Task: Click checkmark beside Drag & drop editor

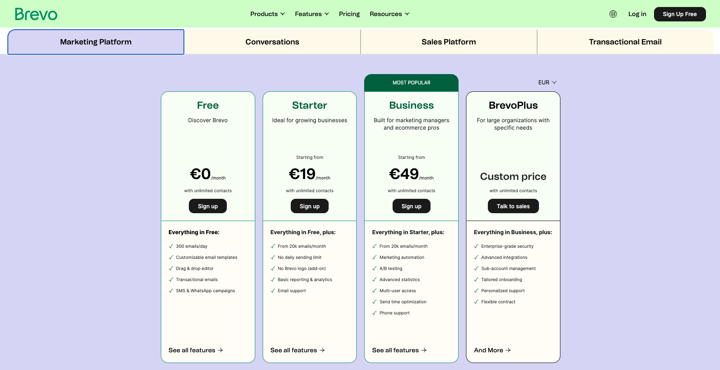Action: click(x=171, y=268)
